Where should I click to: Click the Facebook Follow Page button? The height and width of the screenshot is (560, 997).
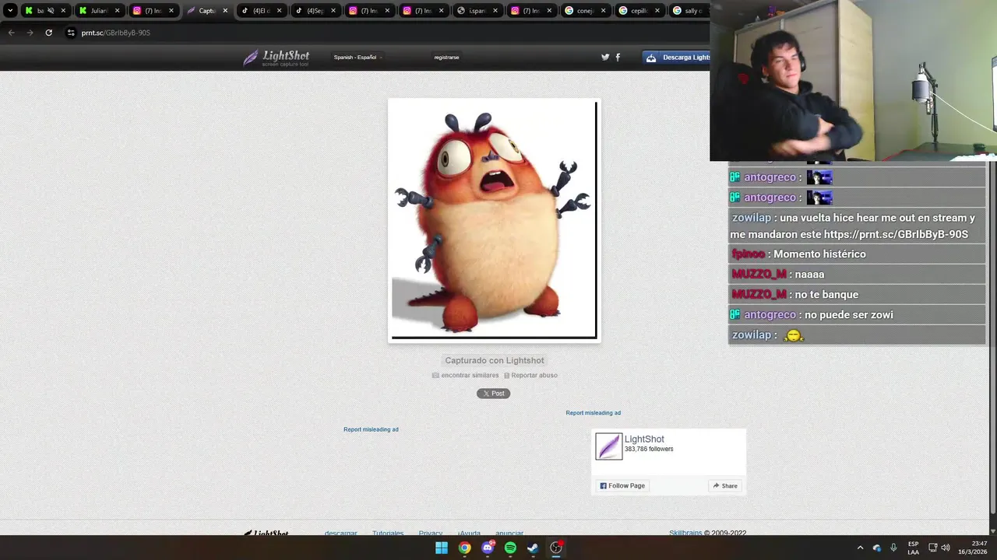(622, 486)
